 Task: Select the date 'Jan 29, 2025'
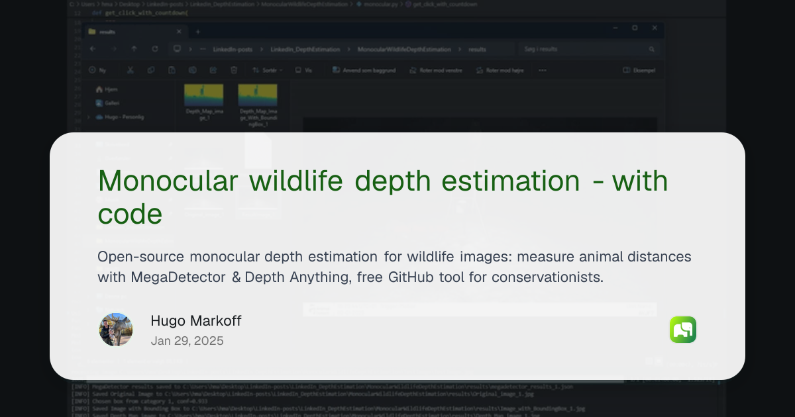pos(187,341)
